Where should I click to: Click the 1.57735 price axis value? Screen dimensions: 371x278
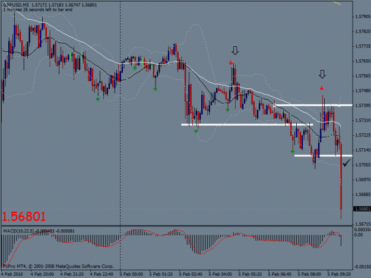tap(363, 46)
